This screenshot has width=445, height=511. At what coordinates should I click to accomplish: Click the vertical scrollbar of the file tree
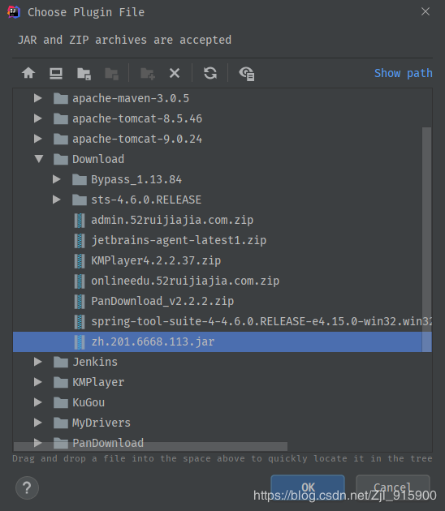(427, 239)
